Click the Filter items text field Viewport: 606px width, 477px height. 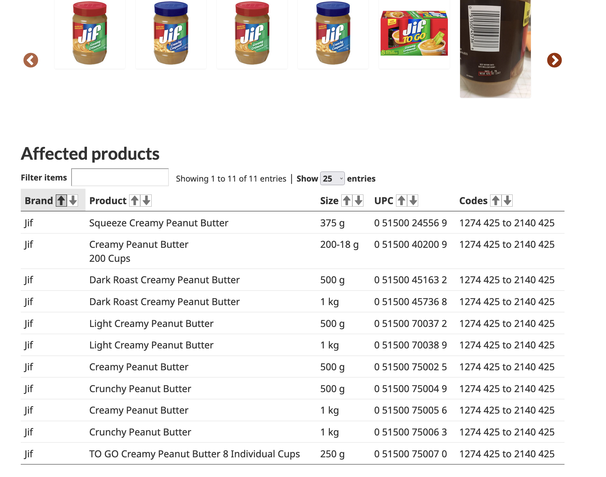(120, 177)
